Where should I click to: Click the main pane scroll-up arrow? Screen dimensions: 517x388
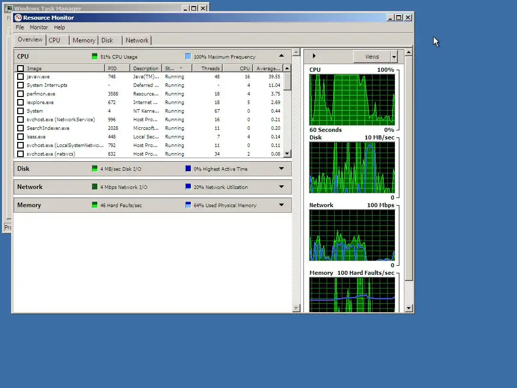tap(296, 53)
